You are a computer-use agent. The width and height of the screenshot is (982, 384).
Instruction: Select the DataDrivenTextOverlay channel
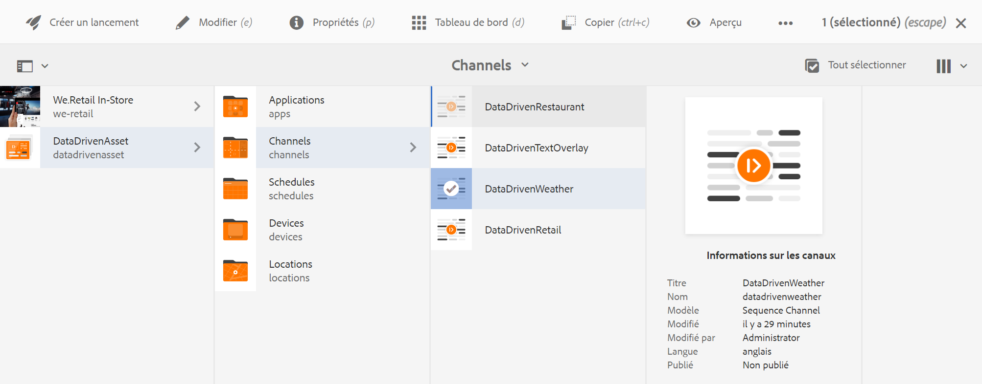click(x=536, y=148)
